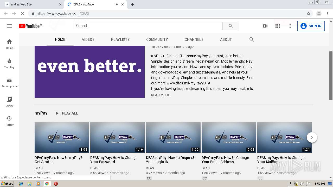
Task: Click the search magnifier button
Action: click(x=230, y=26)
